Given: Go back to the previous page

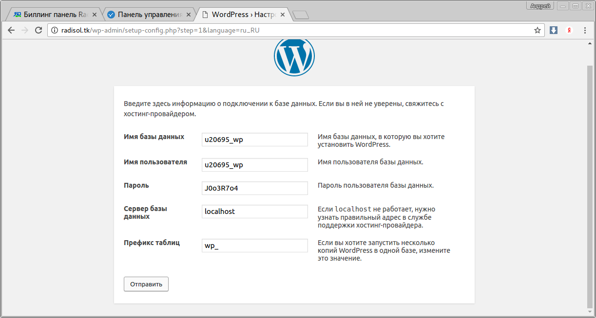Looking at the screenshot, I should pos(11,30).
